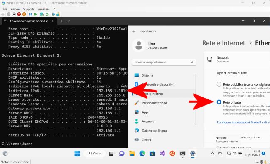270x164 pixels.
Task: Open Sistema in the Settings sidebar
Action: 164,75
